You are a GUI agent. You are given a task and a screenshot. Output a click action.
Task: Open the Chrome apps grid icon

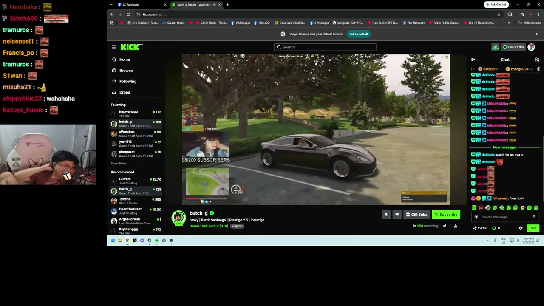pyautogui.click(x=111, y=23)
